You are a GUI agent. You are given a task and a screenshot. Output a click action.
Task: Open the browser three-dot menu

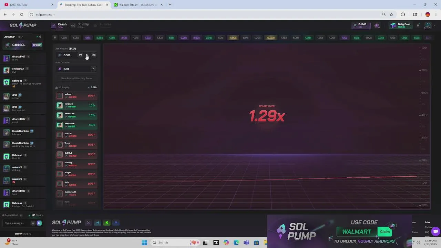[x=436, y=14]
